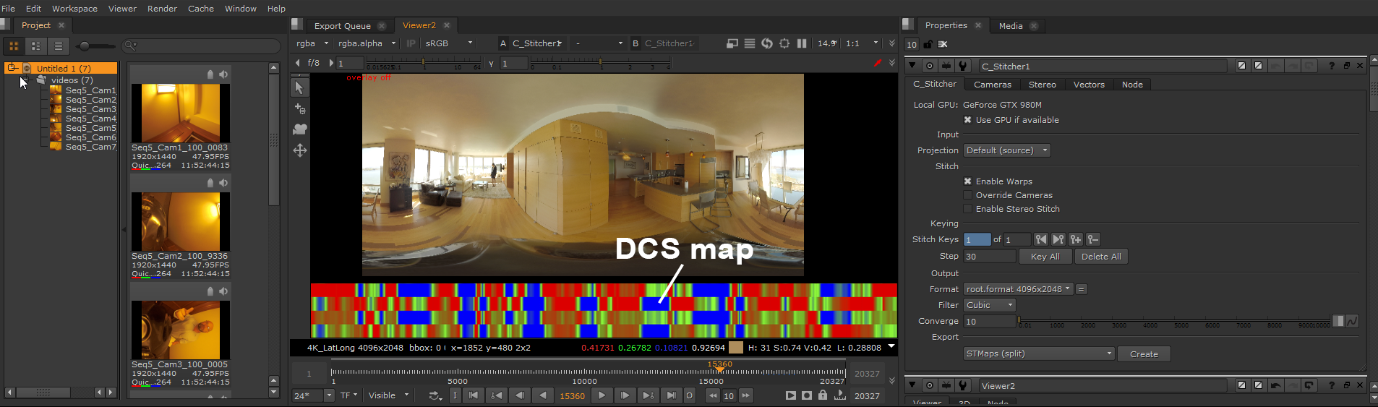Open the STMaps (split) export dropdown
The width and height of the screenshot is (1378, 407).
1039,354
